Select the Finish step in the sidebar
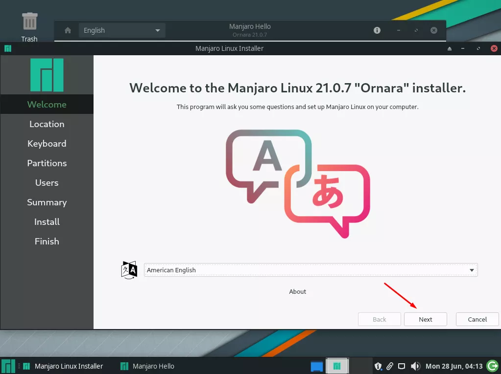Viewport: 501px width, 374px height. (x=47, y=242)
